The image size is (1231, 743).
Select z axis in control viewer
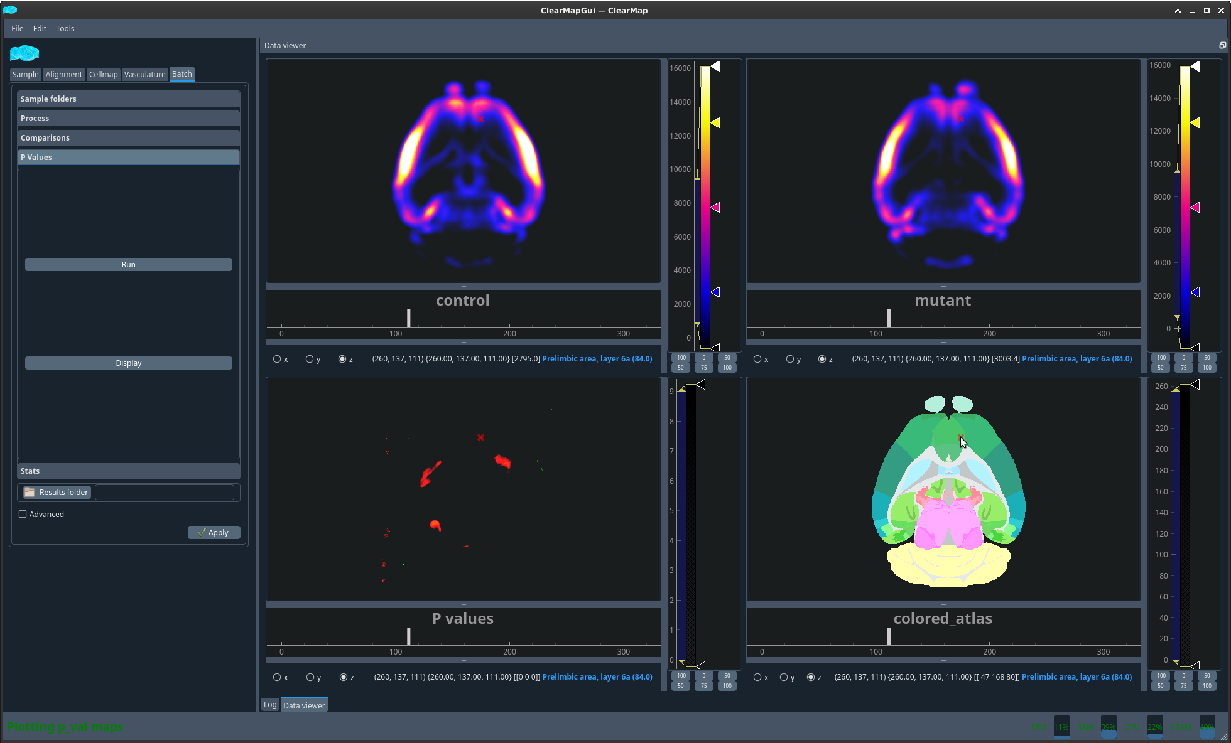(342, 359)
